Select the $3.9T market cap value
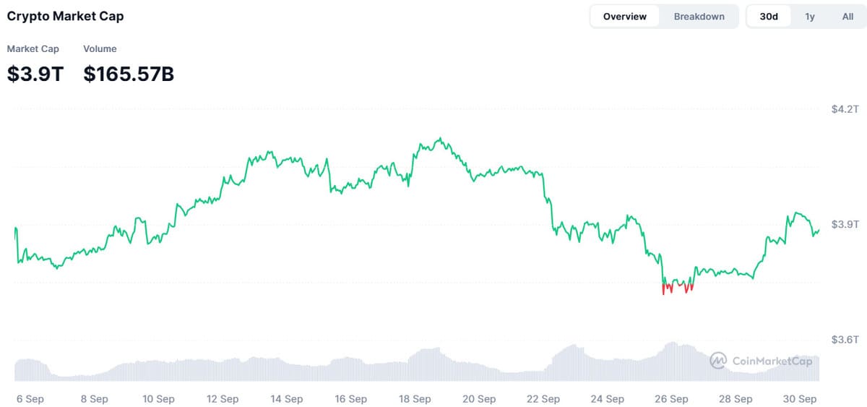 [35, 74]
